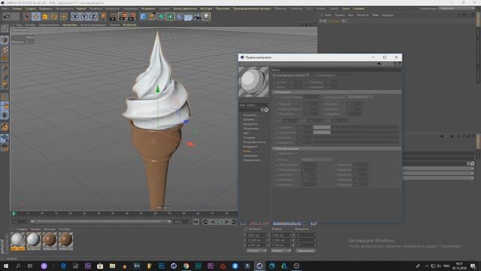Add a Cube primitive object
Viewport: 481px width, 271px height.
point(144,17)
